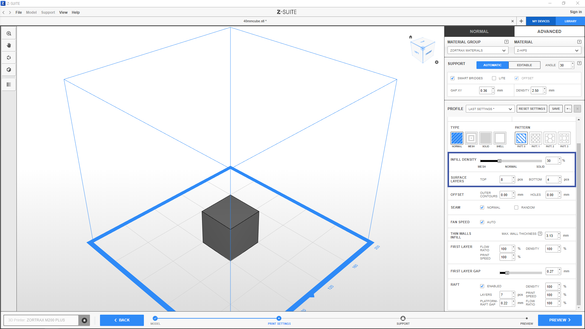This screenshot has width=585, height=329.
Task: Activate the rotate view tool
Action: pos(9,58)
